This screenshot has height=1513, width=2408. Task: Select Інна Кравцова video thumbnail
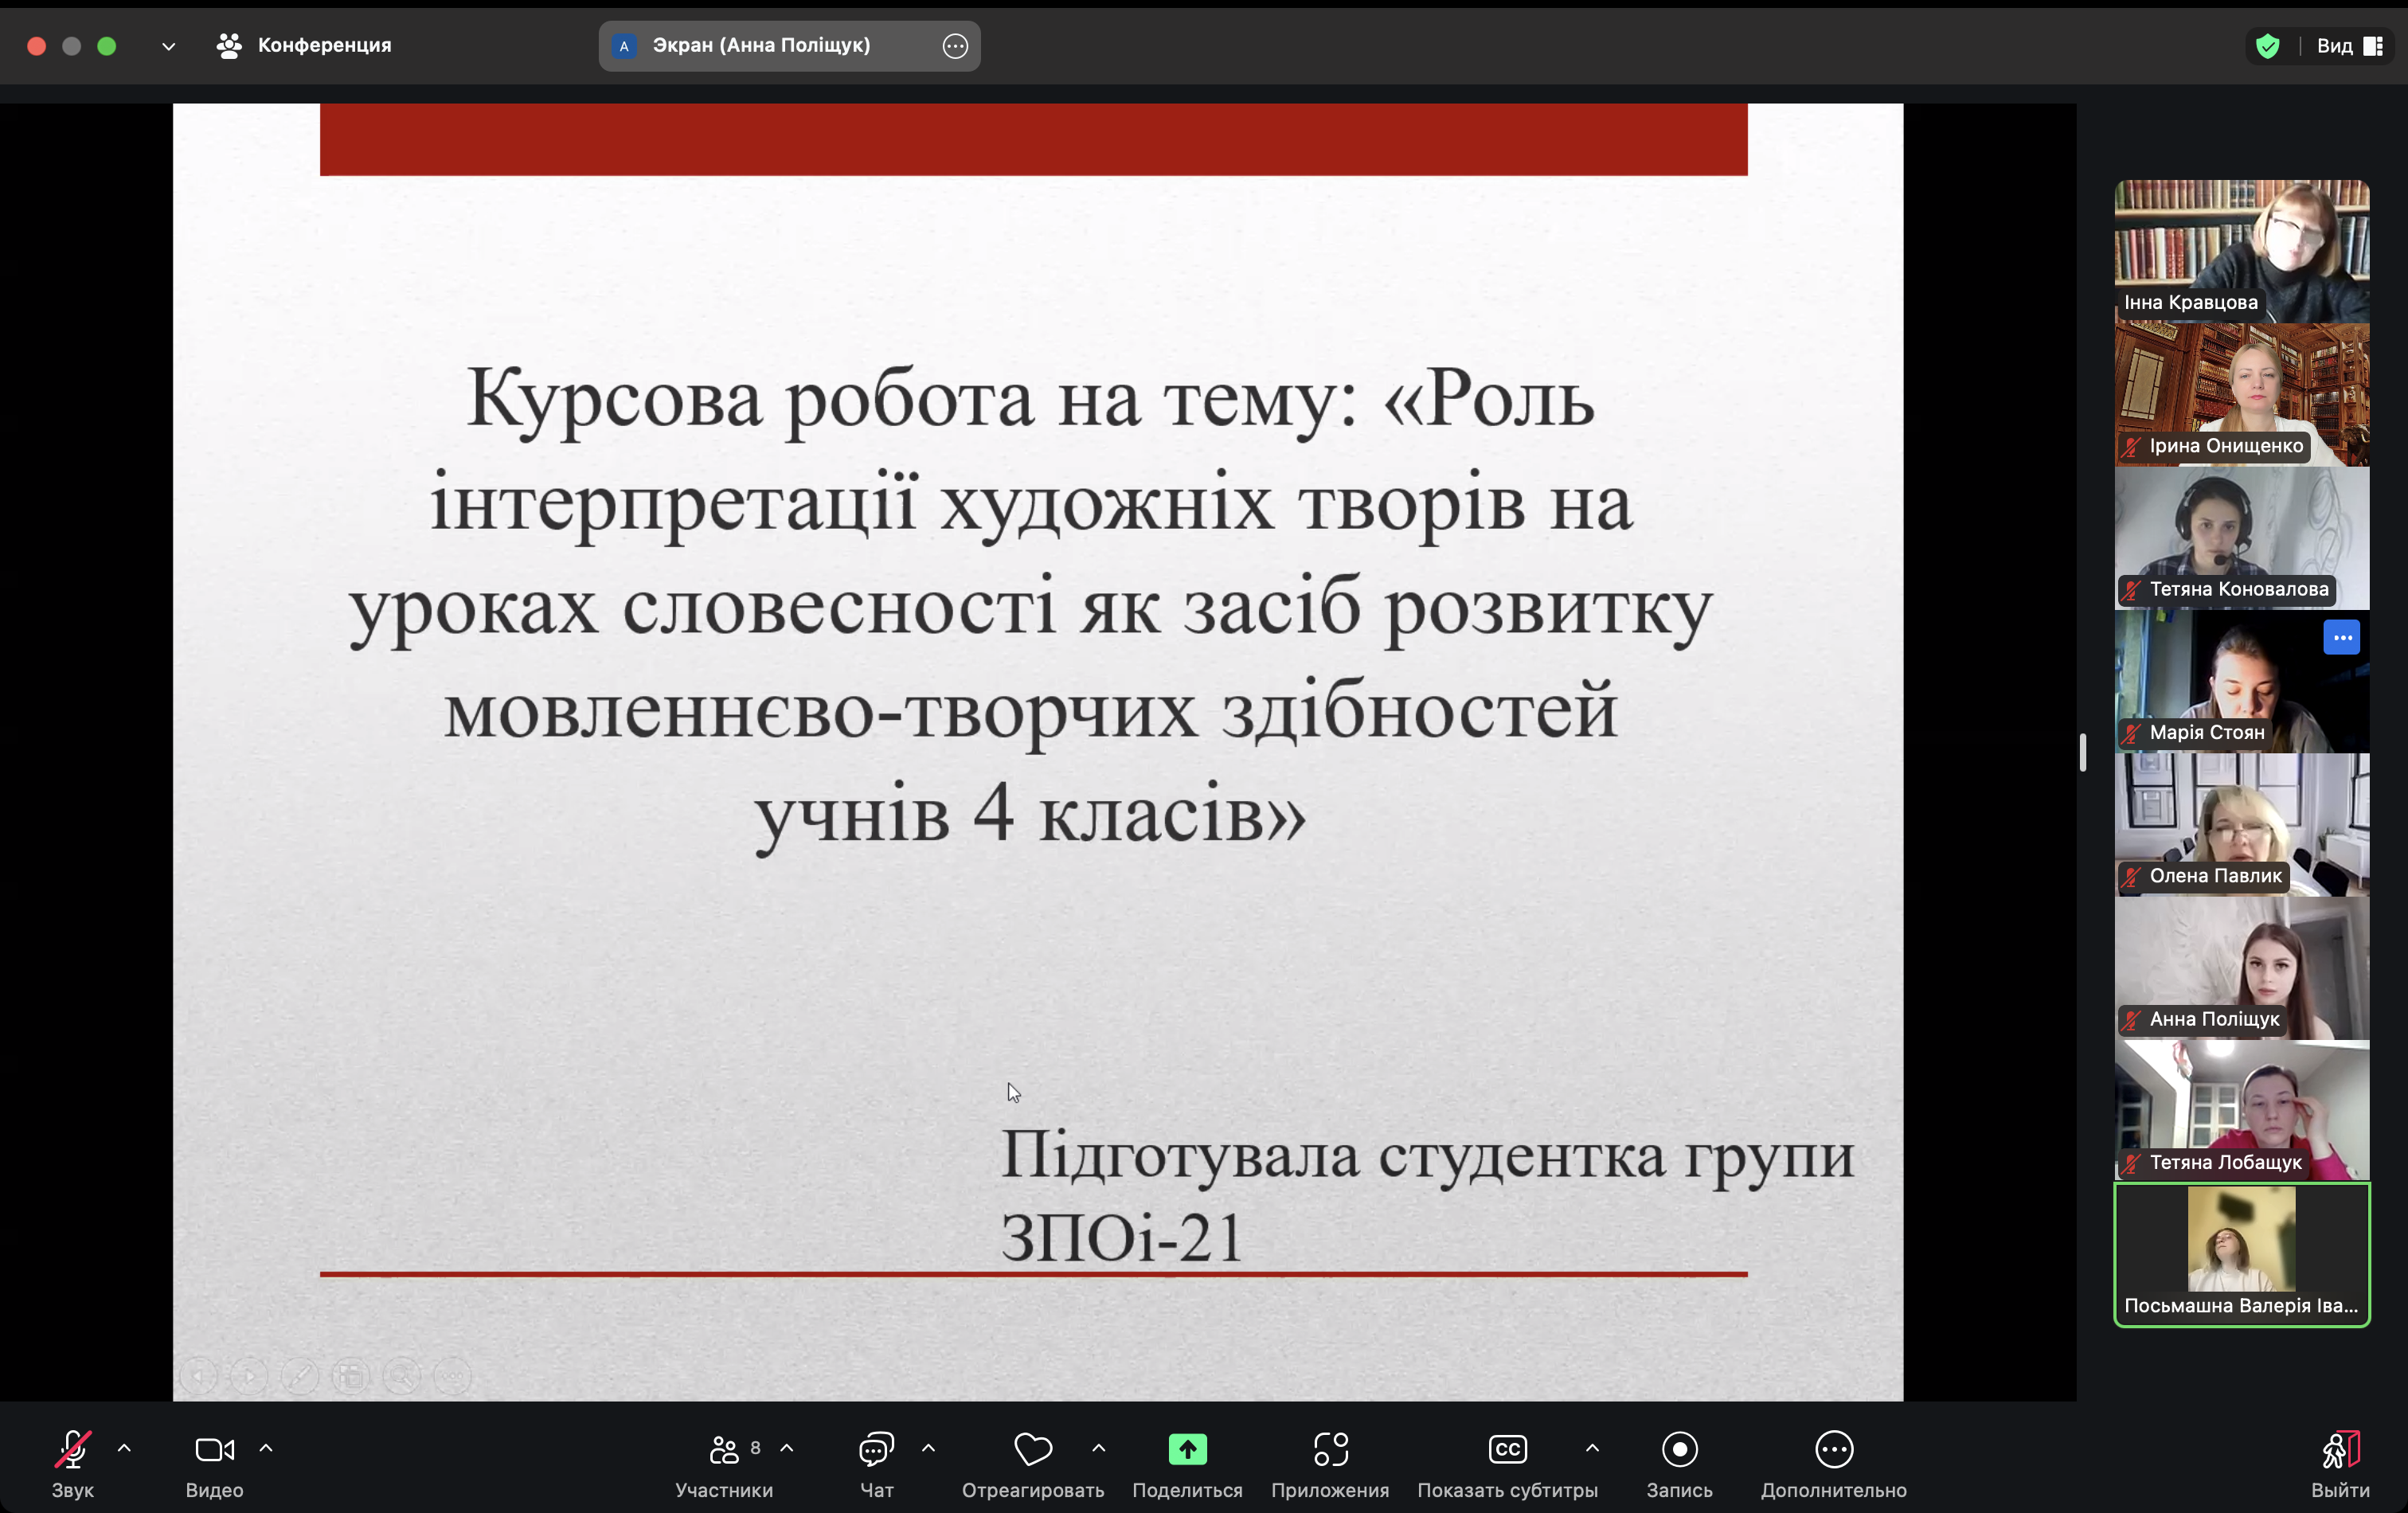(2241, 251)
